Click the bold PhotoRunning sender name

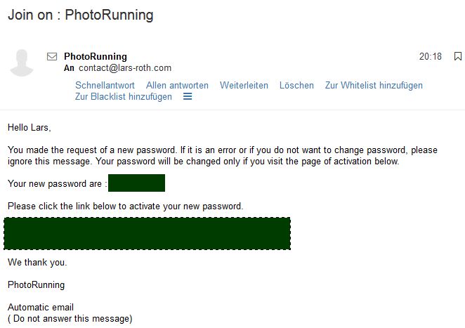[96, 56]
